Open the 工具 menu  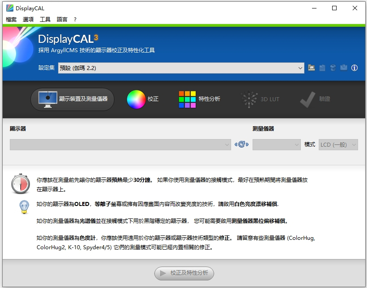pos(45,19)
